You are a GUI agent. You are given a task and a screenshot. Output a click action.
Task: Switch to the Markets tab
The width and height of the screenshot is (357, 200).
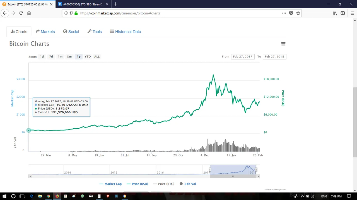point(45,32)
